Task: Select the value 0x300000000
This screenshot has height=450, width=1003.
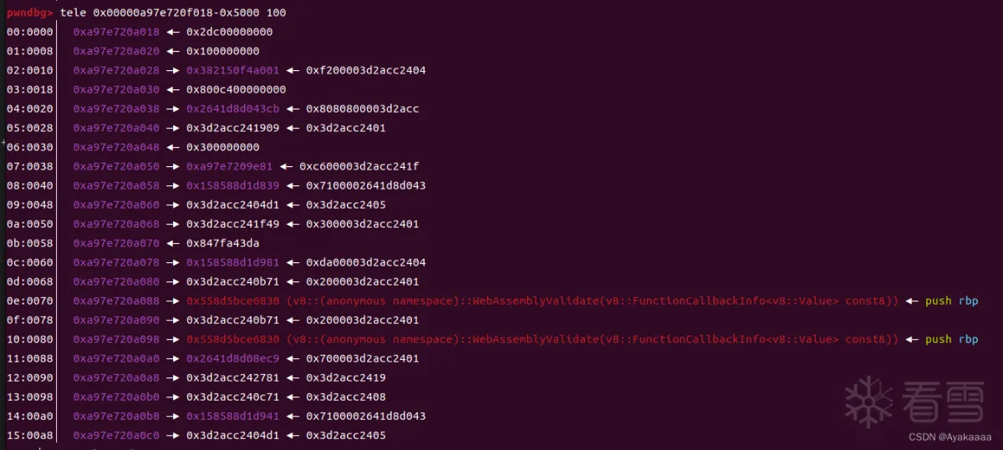Action: click(x=223, y=147)
